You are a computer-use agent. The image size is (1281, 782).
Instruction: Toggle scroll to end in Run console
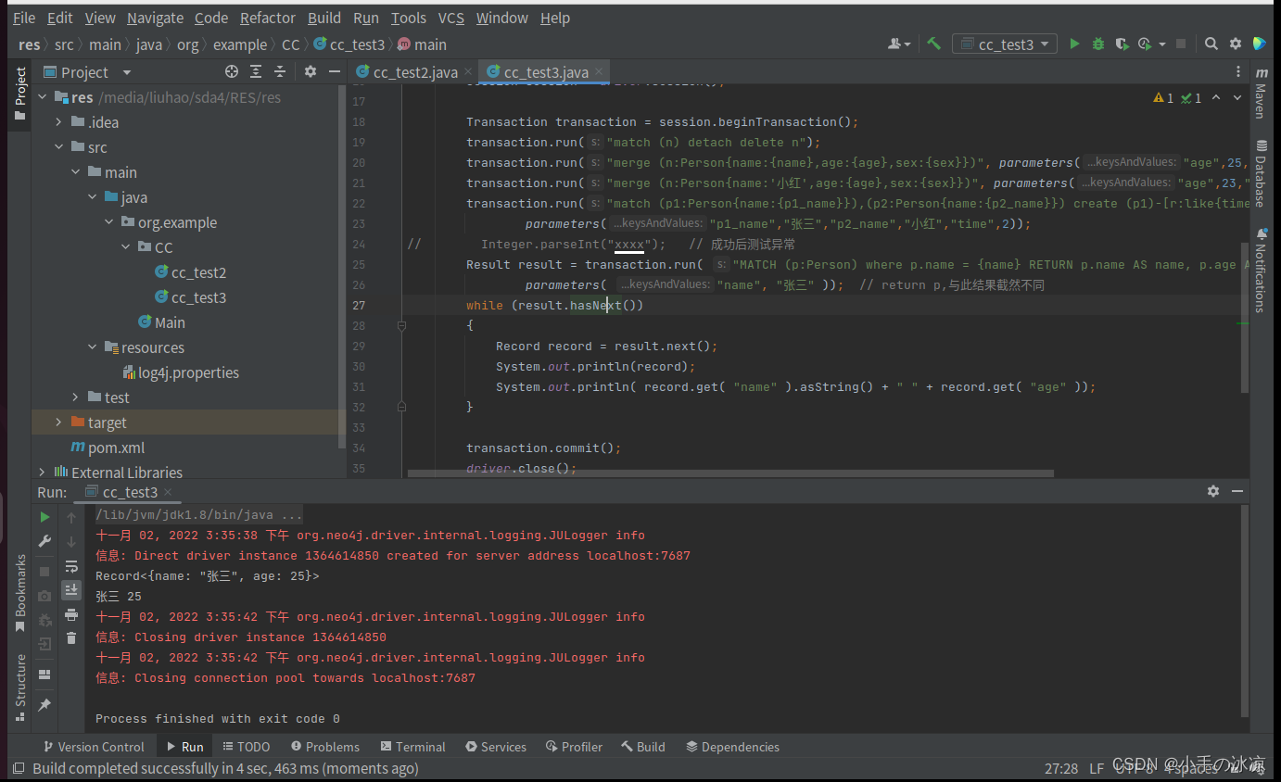(x=71, y=590)
